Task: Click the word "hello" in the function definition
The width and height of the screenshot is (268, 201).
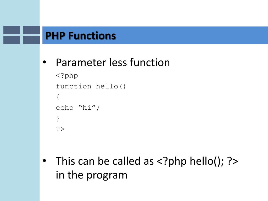Action: tap(107, 86)
